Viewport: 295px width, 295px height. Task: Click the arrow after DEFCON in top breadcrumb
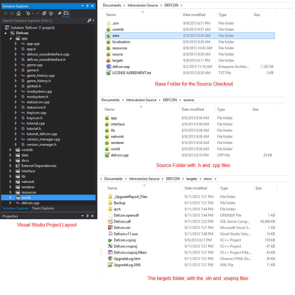(x=181, y=5)
